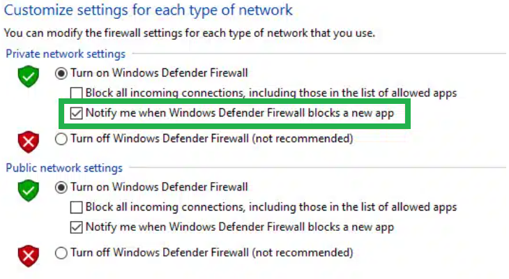Click the Customize settings for each type of network title
The image size is (509, 279).
coord(149,10)
